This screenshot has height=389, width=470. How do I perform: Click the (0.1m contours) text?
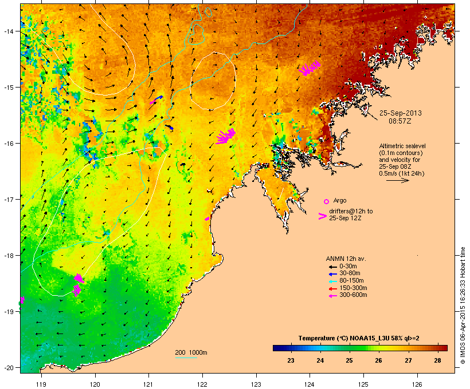point(401,153)
